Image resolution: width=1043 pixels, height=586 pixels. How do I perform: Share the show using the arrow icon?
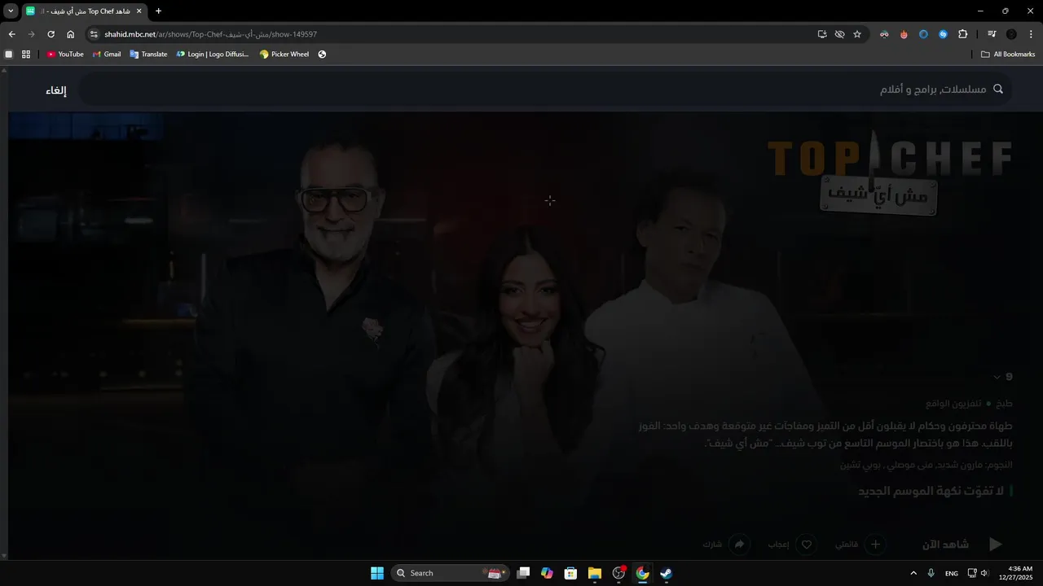740,544
